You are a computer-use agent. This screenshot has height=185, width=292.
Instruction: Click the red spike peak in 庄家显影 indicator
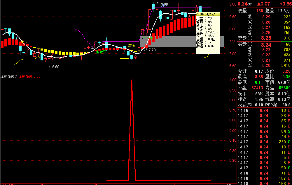pos(132,80)
